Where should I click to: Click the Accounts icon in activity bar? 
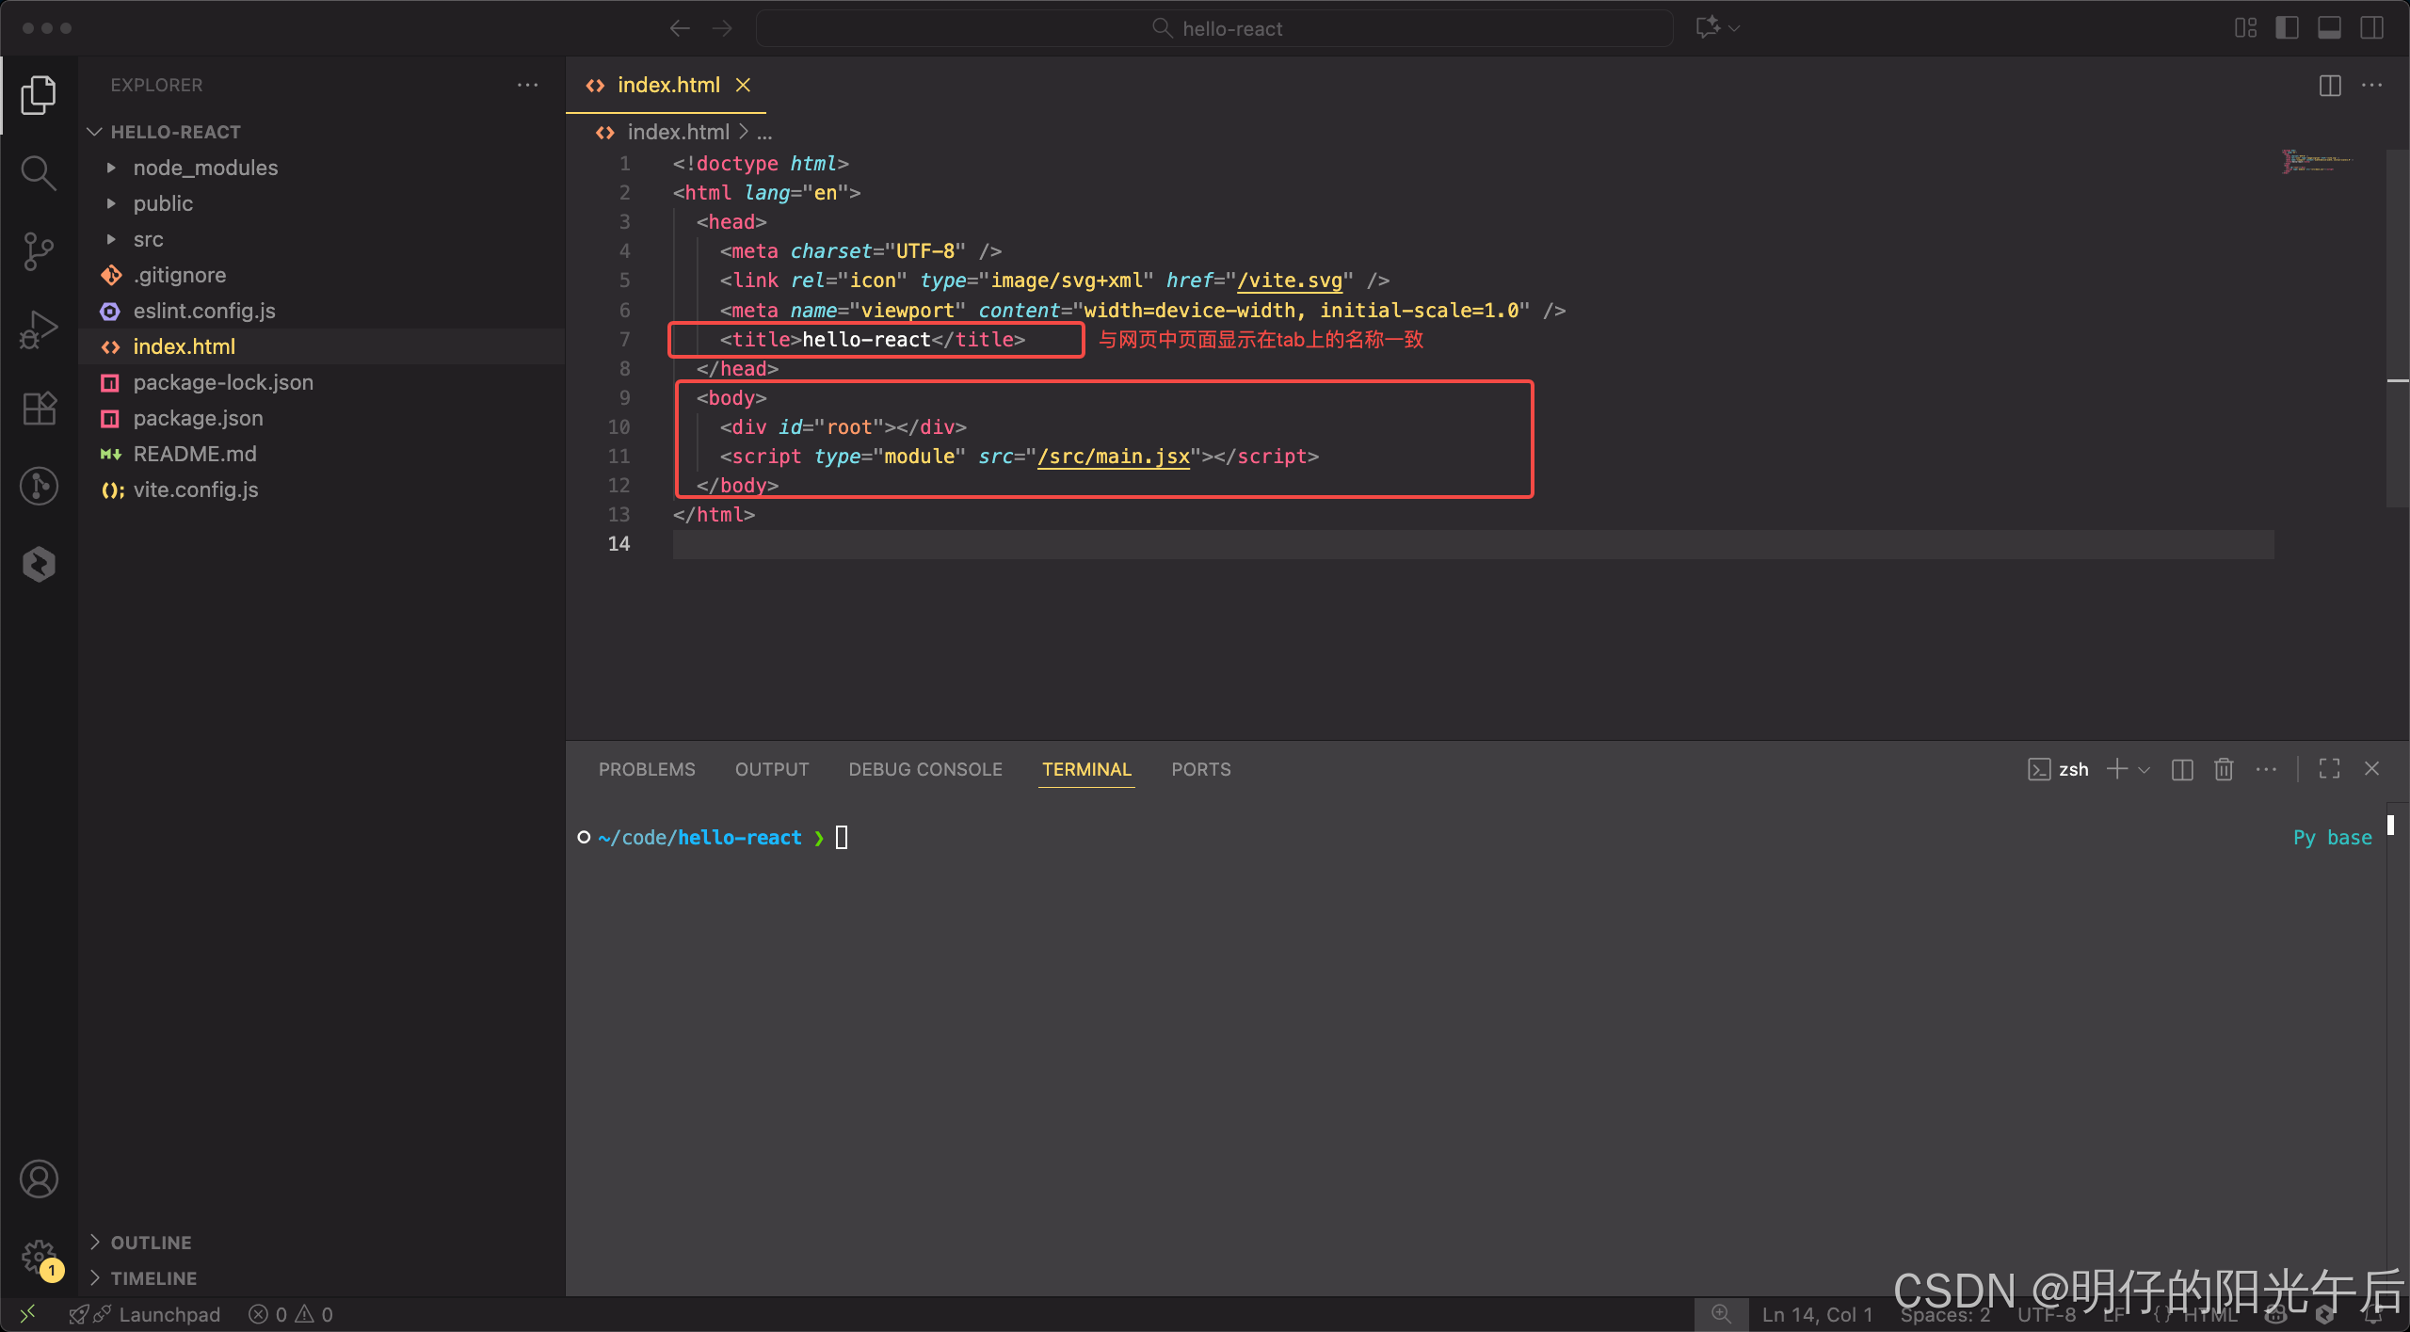pyautogui.click(x=39, y=1179)
